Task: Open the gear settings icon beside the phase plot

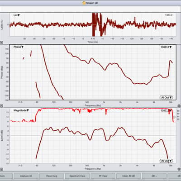Action: [x=179, y=106]
